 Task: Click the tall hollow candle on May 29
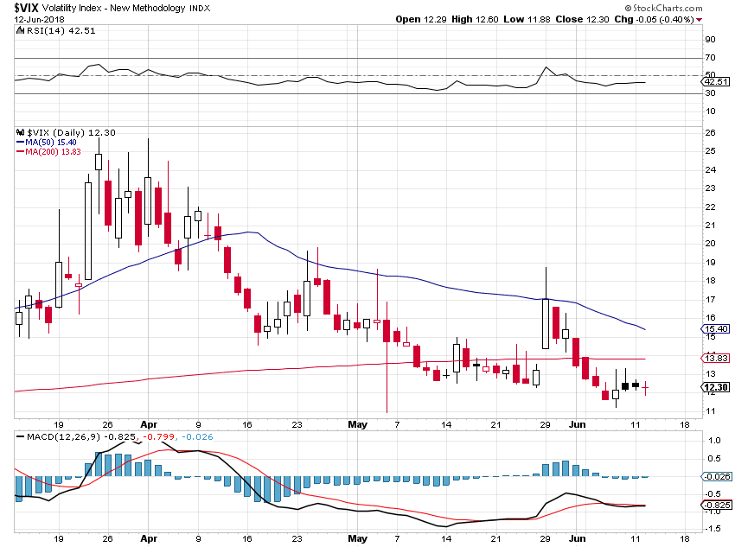point(546,323)
